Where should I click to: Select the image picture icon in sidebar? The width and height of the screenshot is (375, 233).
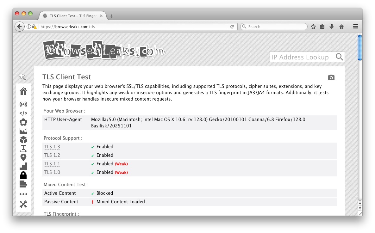[23, 131]
